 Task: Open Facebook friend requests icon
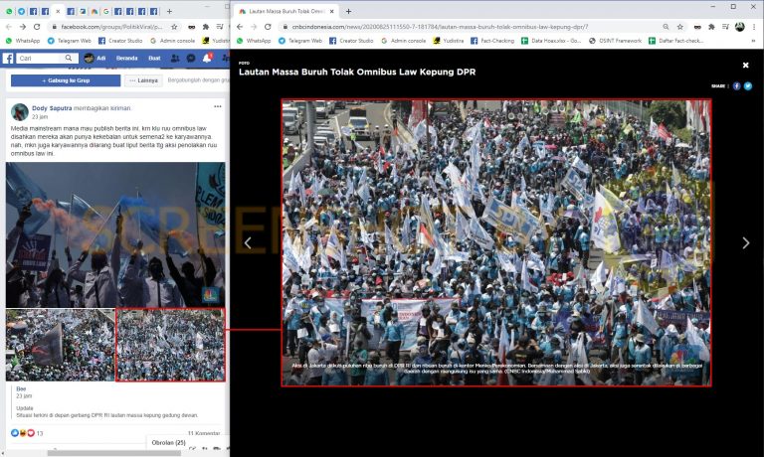175,59
